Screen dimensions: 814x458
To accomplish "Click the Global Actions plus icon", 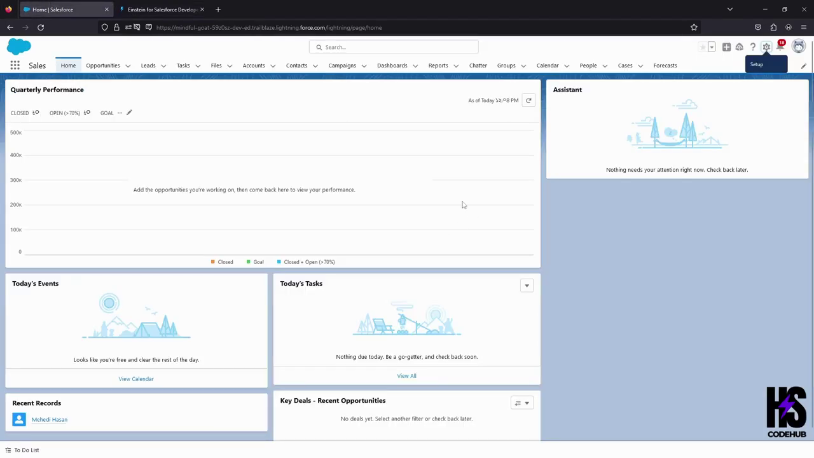I will (x=726, y=47).
